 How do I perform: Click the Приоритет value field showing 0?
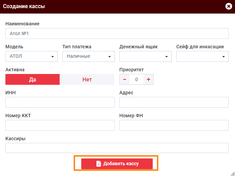[x=137, y=79]
